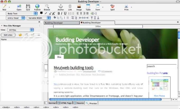Click the More Photos link
180x109 pixels.
[x=159, y=96]
